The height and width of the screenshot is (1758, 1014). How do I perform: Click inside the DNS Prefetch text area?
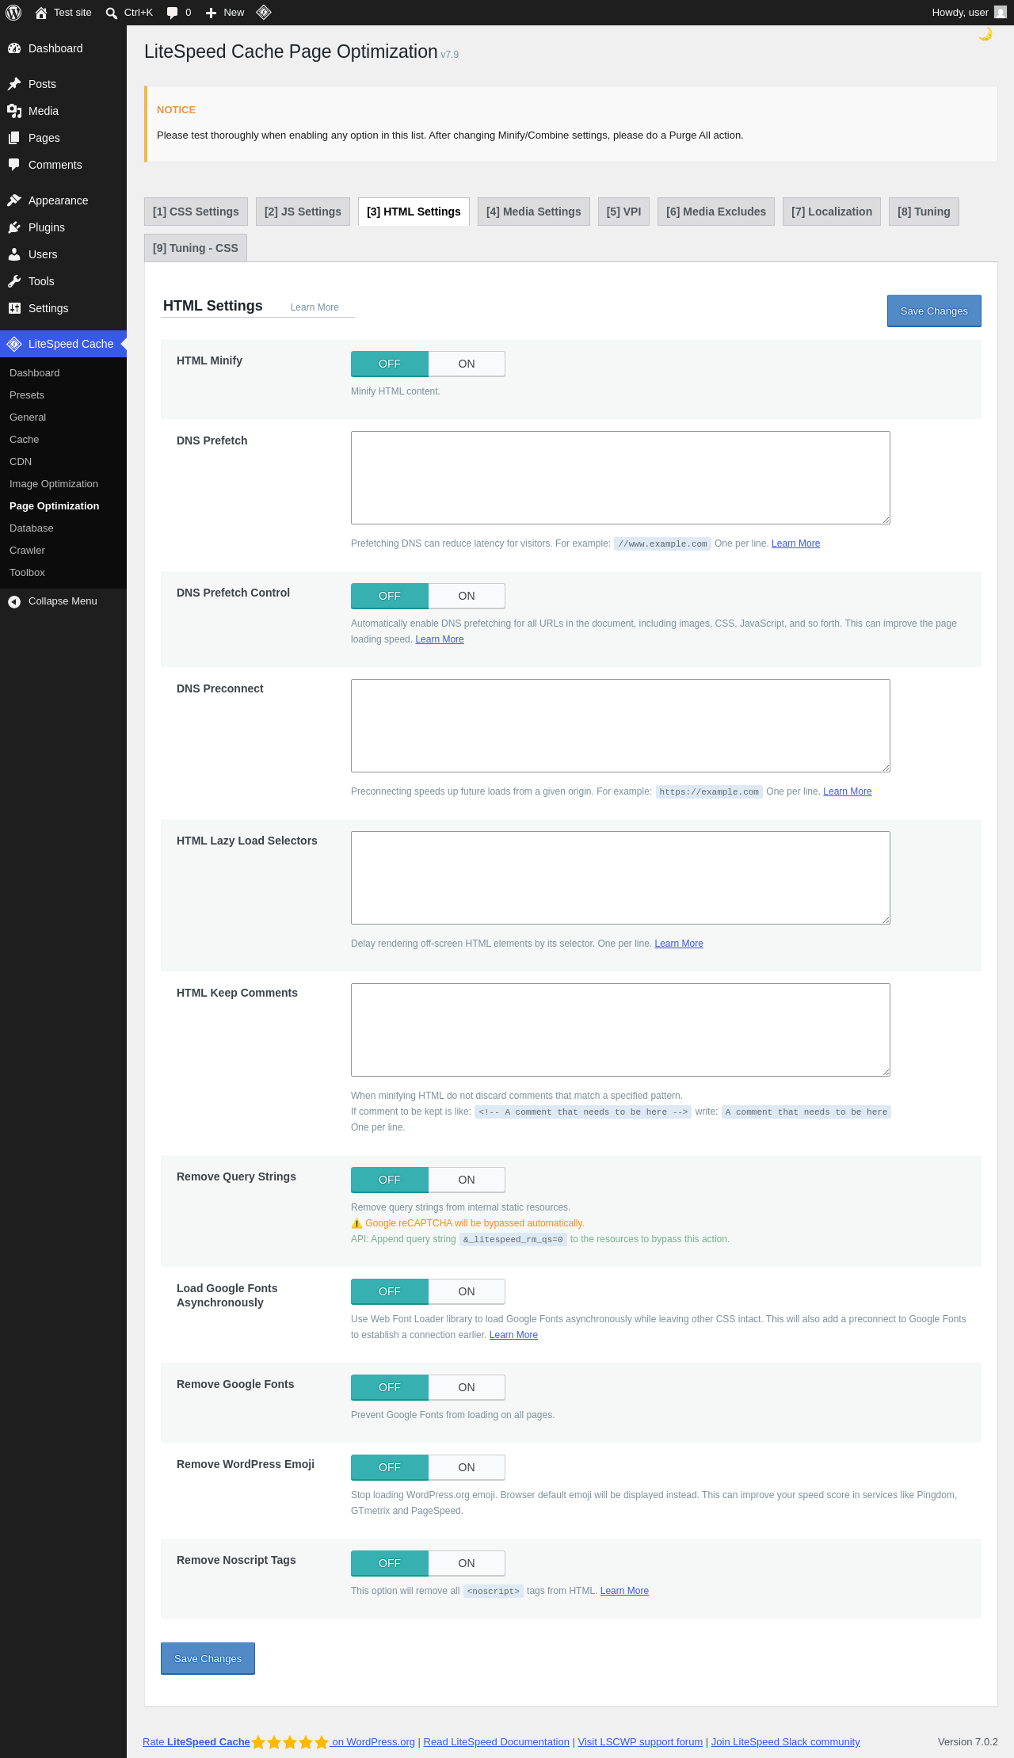tap(620, 478)
